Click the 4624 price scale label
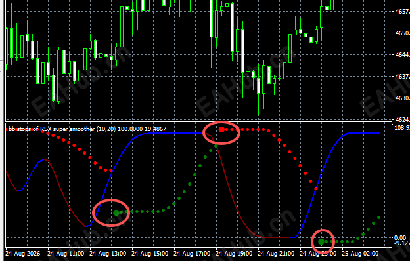 402,119
